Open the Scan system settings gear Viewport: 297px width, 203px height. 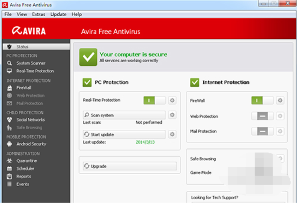172,115
